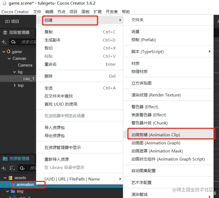
Task: Open the 面板 menu
Action: coord(85,12)
